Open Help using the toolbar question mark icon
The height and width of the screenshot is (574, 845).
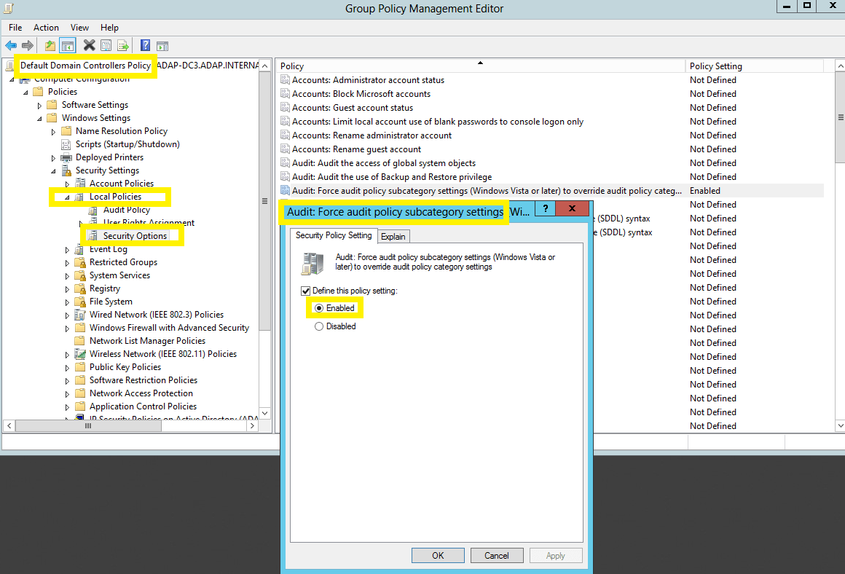144,45
